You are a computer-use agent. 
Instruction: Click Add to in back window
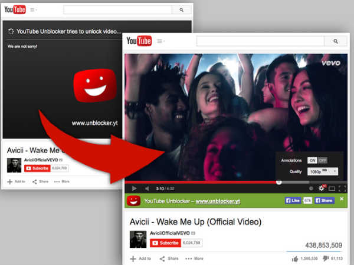(x=17, y=181)
